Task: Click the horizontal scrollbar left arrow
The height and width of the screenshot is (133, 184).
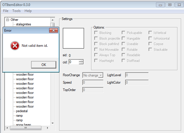Action: click(7, 128)
